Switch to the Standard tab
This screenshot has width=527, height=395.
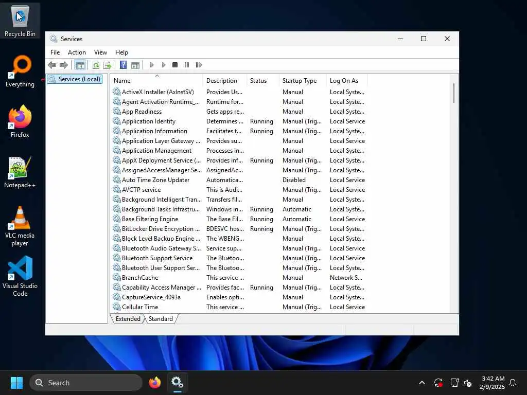tap(161, 319)
